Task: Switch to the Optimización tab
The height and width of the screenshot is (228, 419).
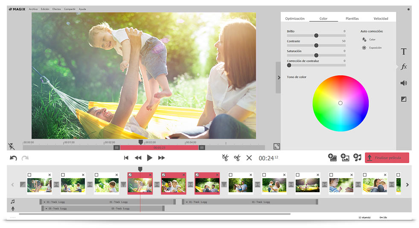Action: (x=295, y=18)
